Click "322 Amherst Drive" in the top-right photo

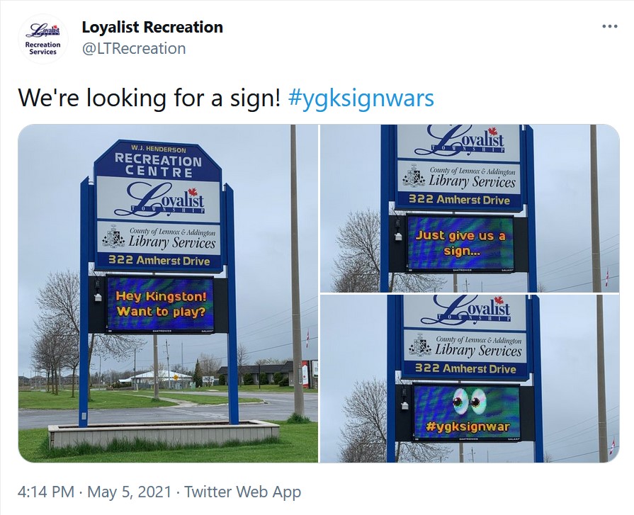459,200
